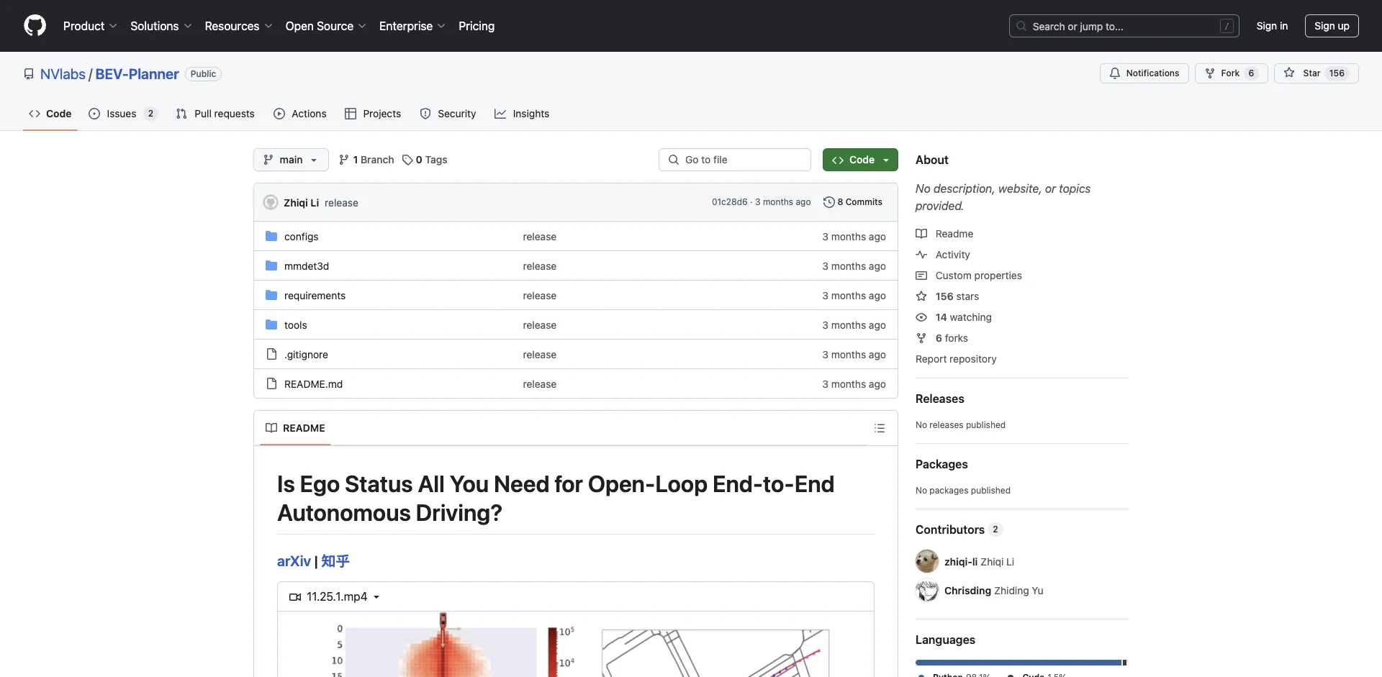Click the 1 Branch link
1382x677 pixels.
(x=366, y=160)
